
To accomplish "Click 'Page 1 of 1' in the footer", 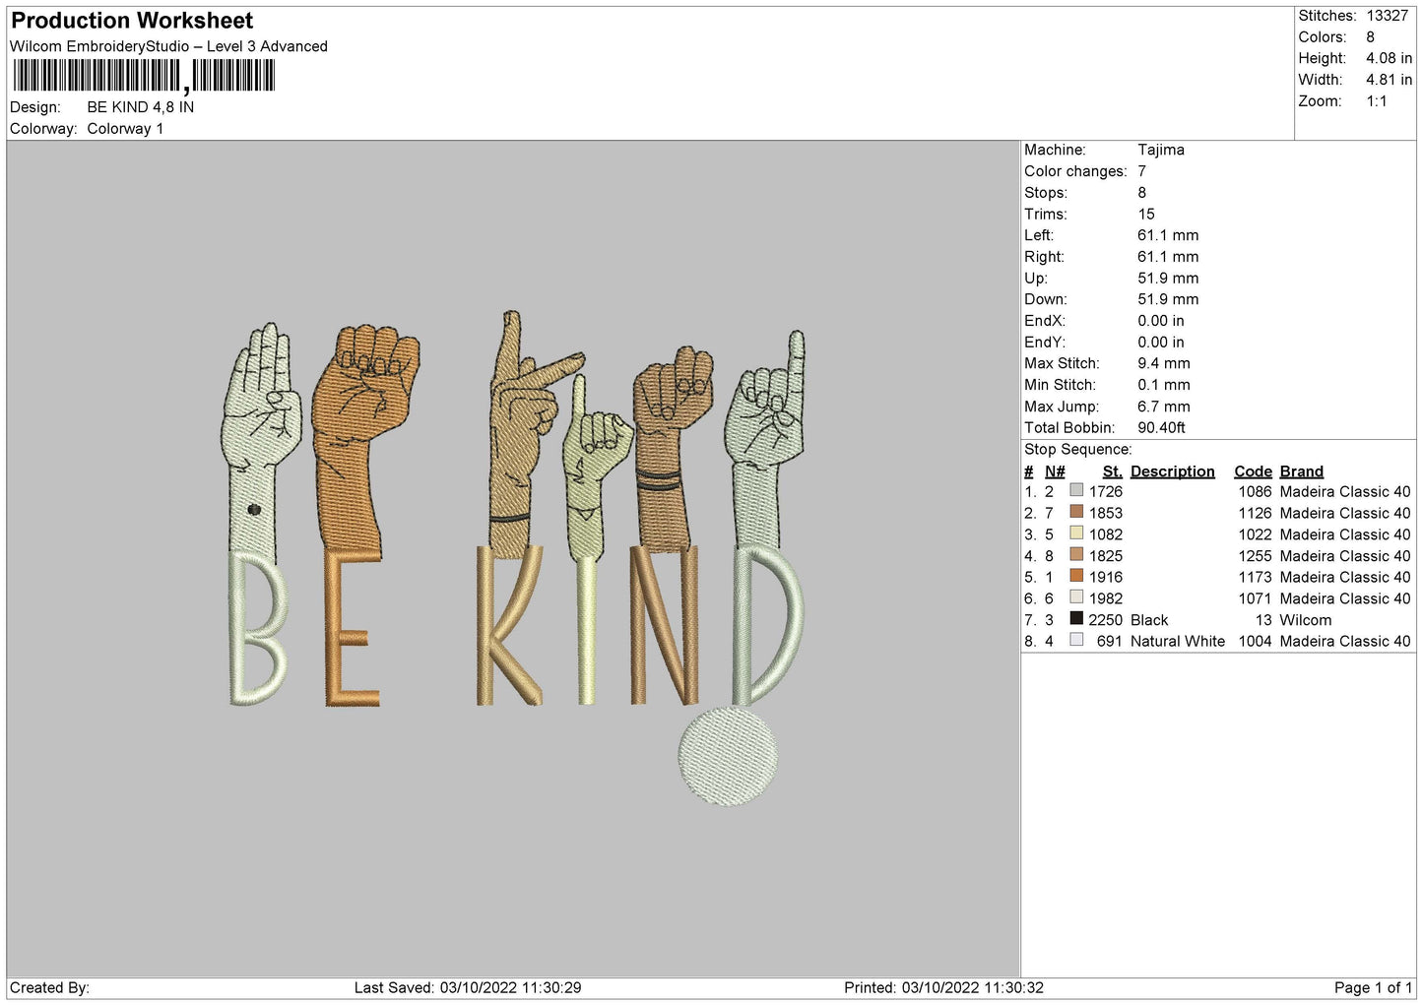I will pyautogui.click(x=1373, y=987).
